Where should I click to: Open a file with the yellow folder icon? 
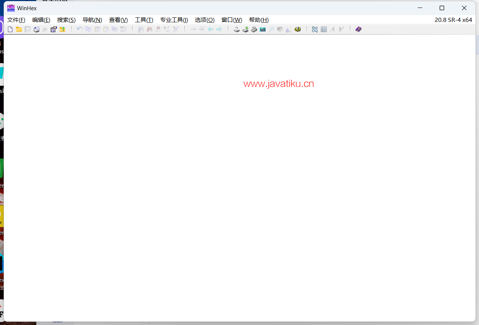(x=19, y=29)
